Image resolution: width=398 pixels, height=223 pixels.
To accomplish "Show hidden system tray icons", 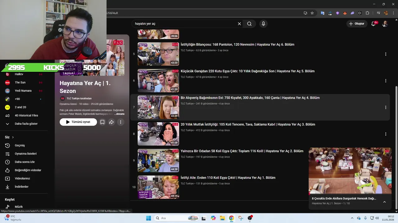I will pos(352,218).
